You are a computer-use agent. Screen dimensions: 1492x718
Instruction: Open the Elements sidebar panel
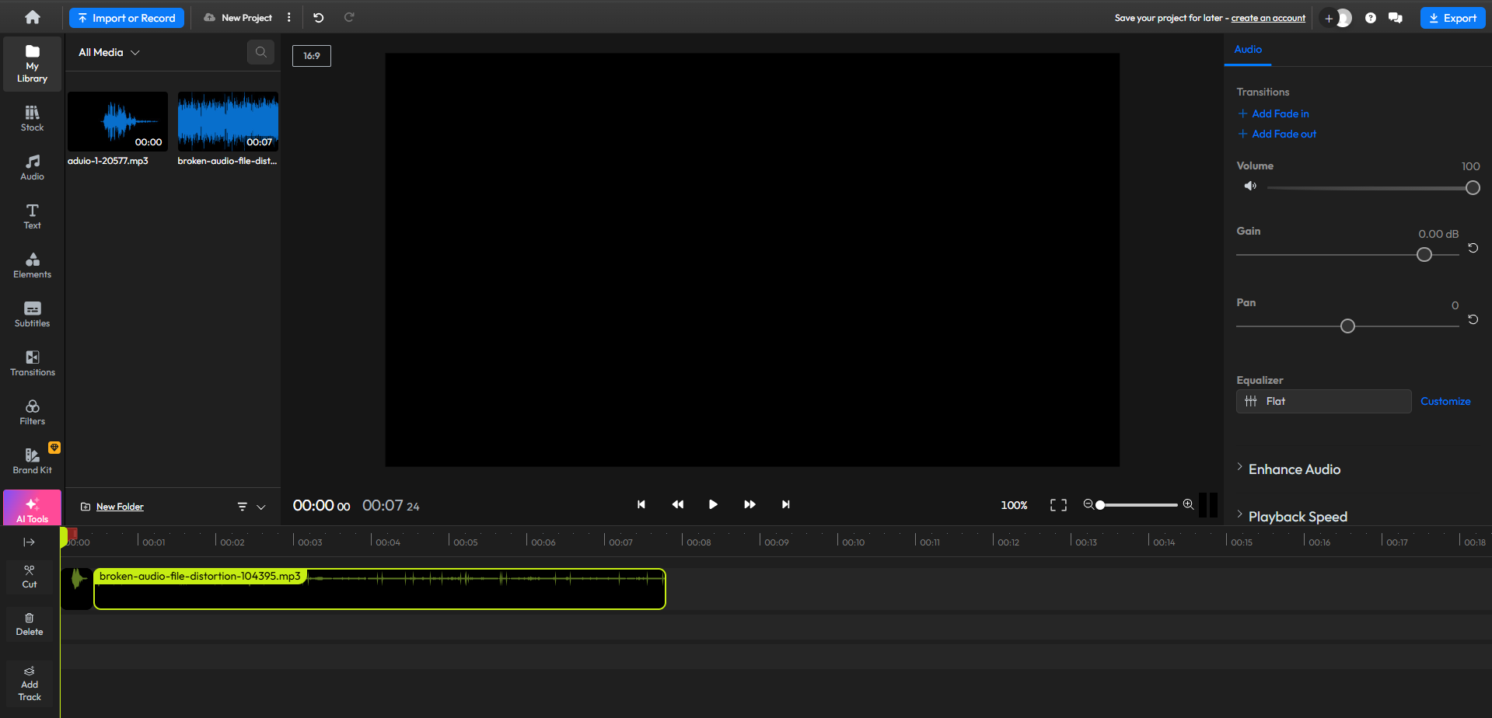point(32,265)
